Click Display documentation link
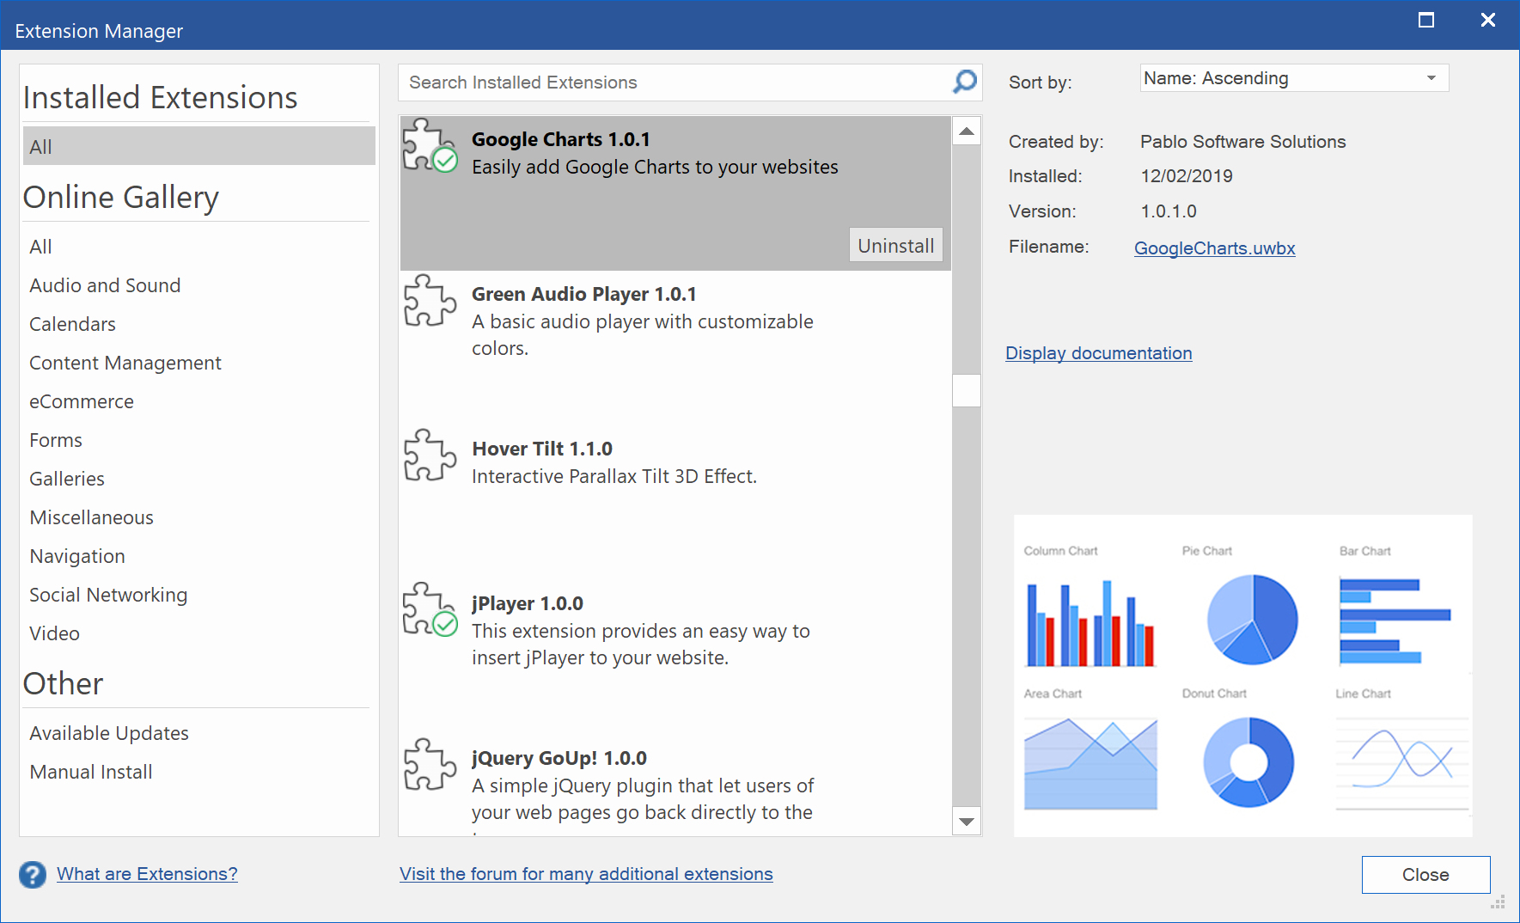Image resolution: width=1520 pixels, height=923 pixels. (1099, 353)
